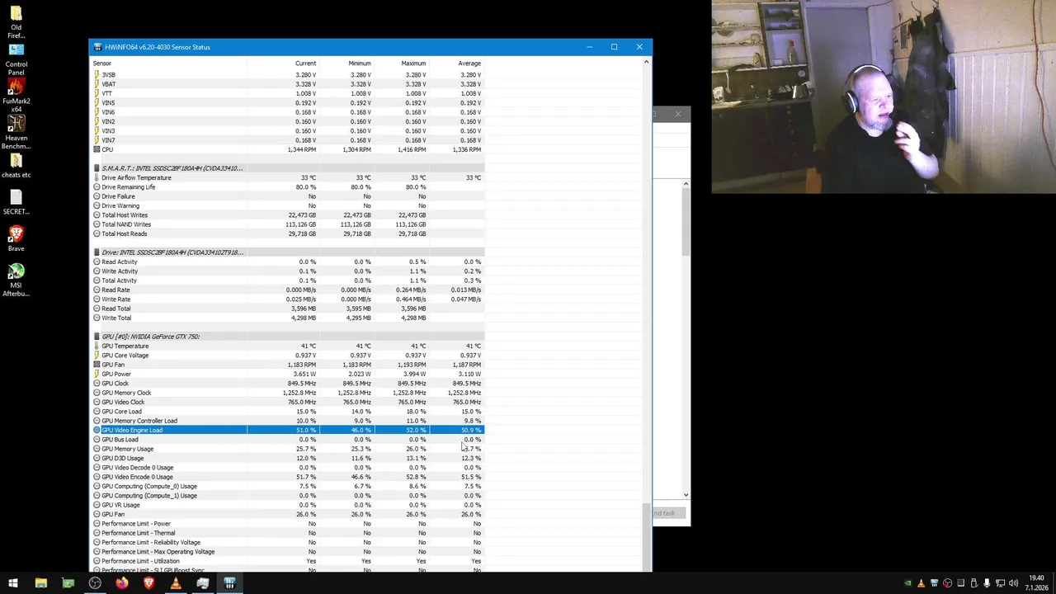Click the thermometer icon beside GPU Temperature
The height and width of the screenshot is (594, 1056).
[97, 346]
